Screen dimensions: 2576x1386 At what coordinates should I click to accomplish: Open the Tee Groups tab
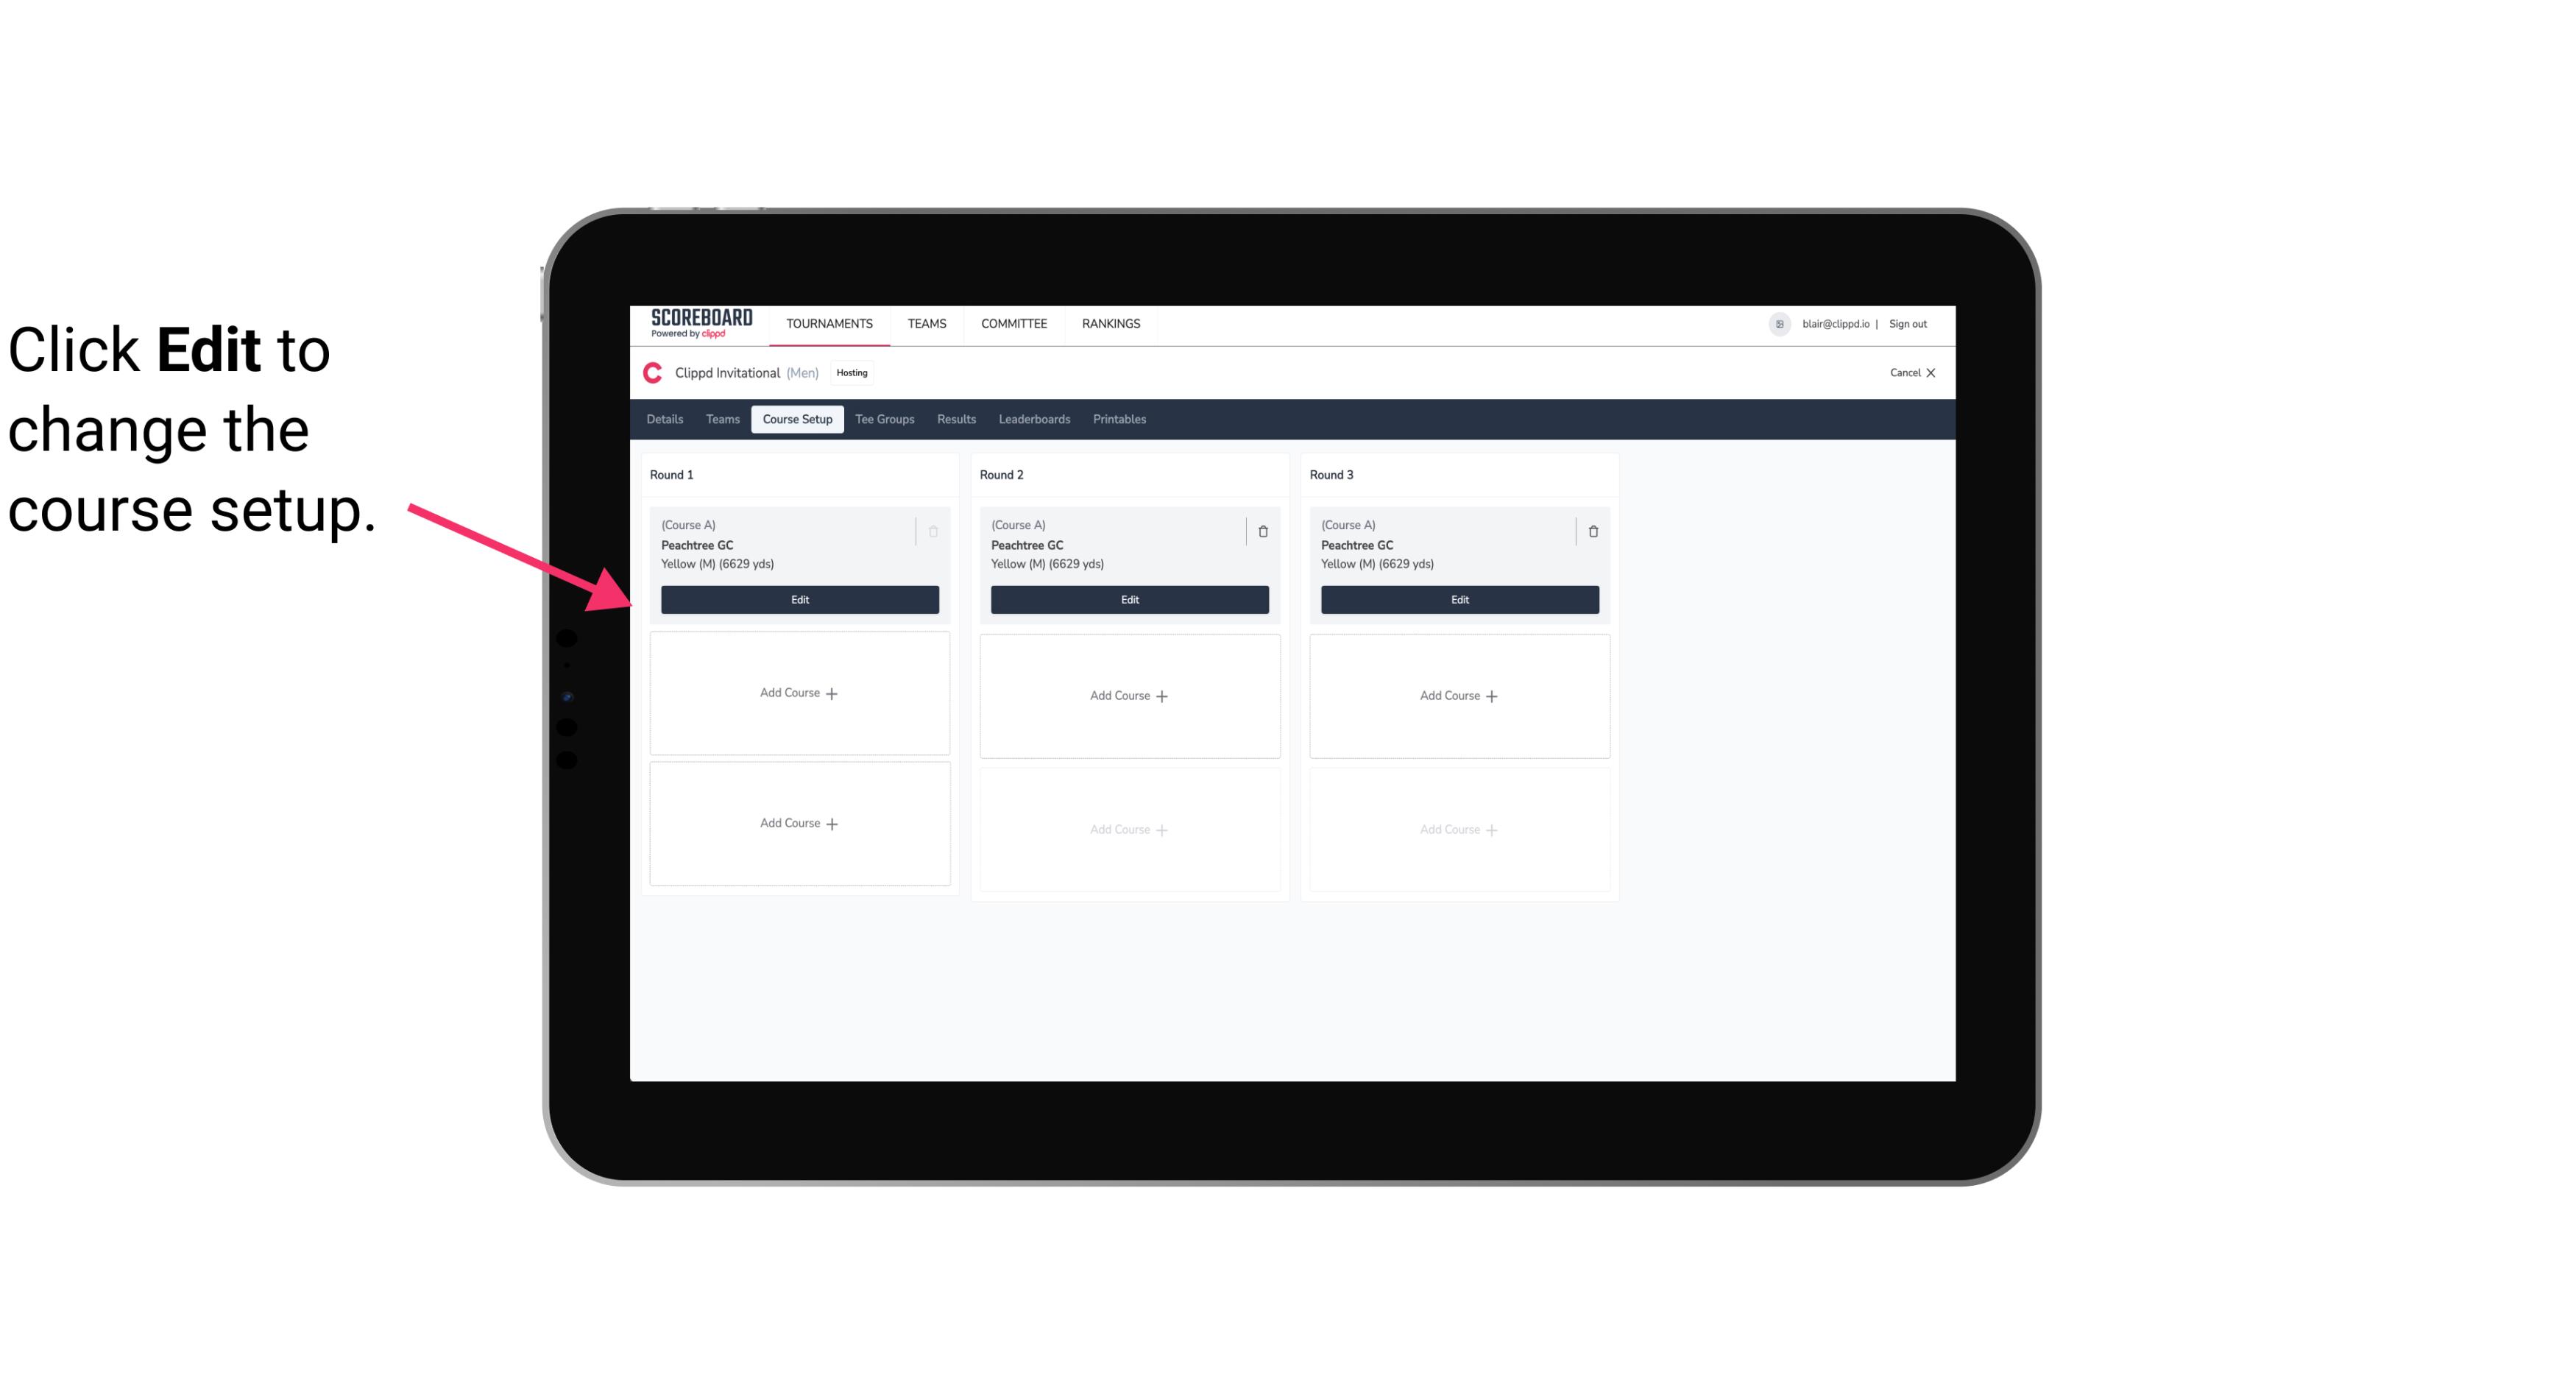[x=884, y=418]
